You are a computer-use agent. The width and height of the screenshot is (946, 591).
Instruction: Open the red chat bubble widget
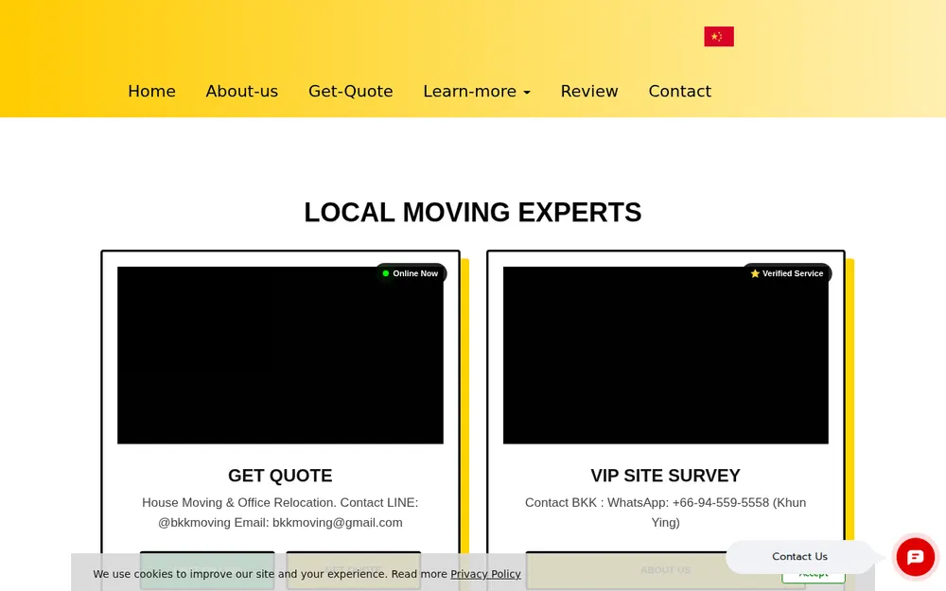pos(915,557)
